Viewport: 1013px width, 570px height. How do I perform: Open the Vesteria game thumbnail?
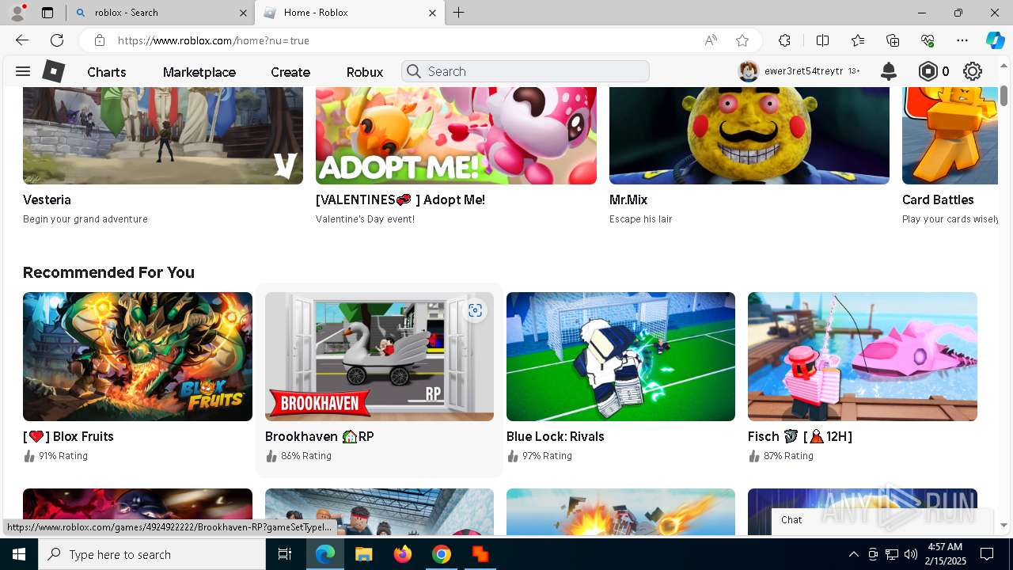click(163, 135)
